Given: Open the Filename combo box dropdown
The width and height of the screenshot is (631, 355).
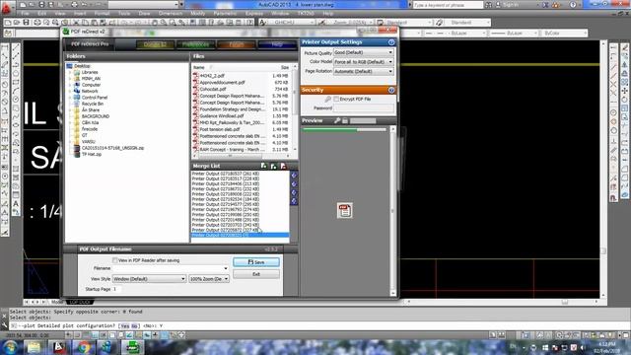Looking at the screenshot, I should (x=226, y=268).
